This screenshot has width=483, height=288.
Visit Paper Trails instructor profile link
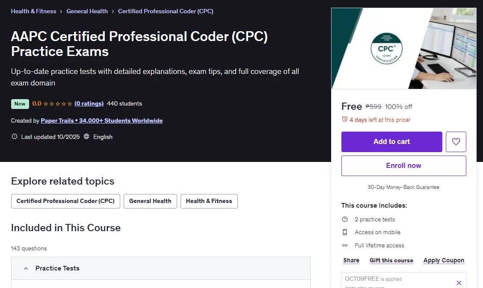click(x=102, y=120)
